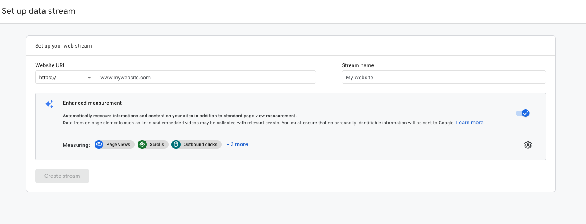Expand the "+ 3 more" measurements
This screenshot has height=224, width=586.
click(237, 144)
